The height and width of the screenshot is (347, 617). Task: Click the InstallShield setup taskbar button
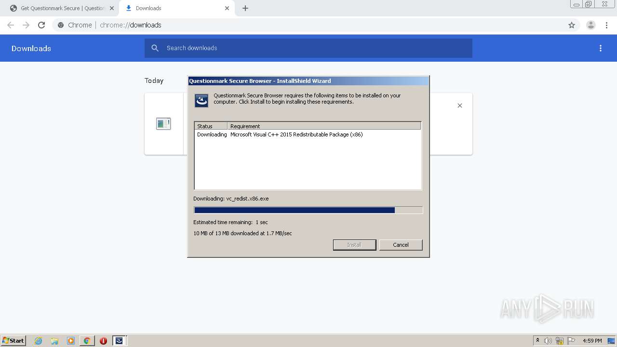(119, 341)
